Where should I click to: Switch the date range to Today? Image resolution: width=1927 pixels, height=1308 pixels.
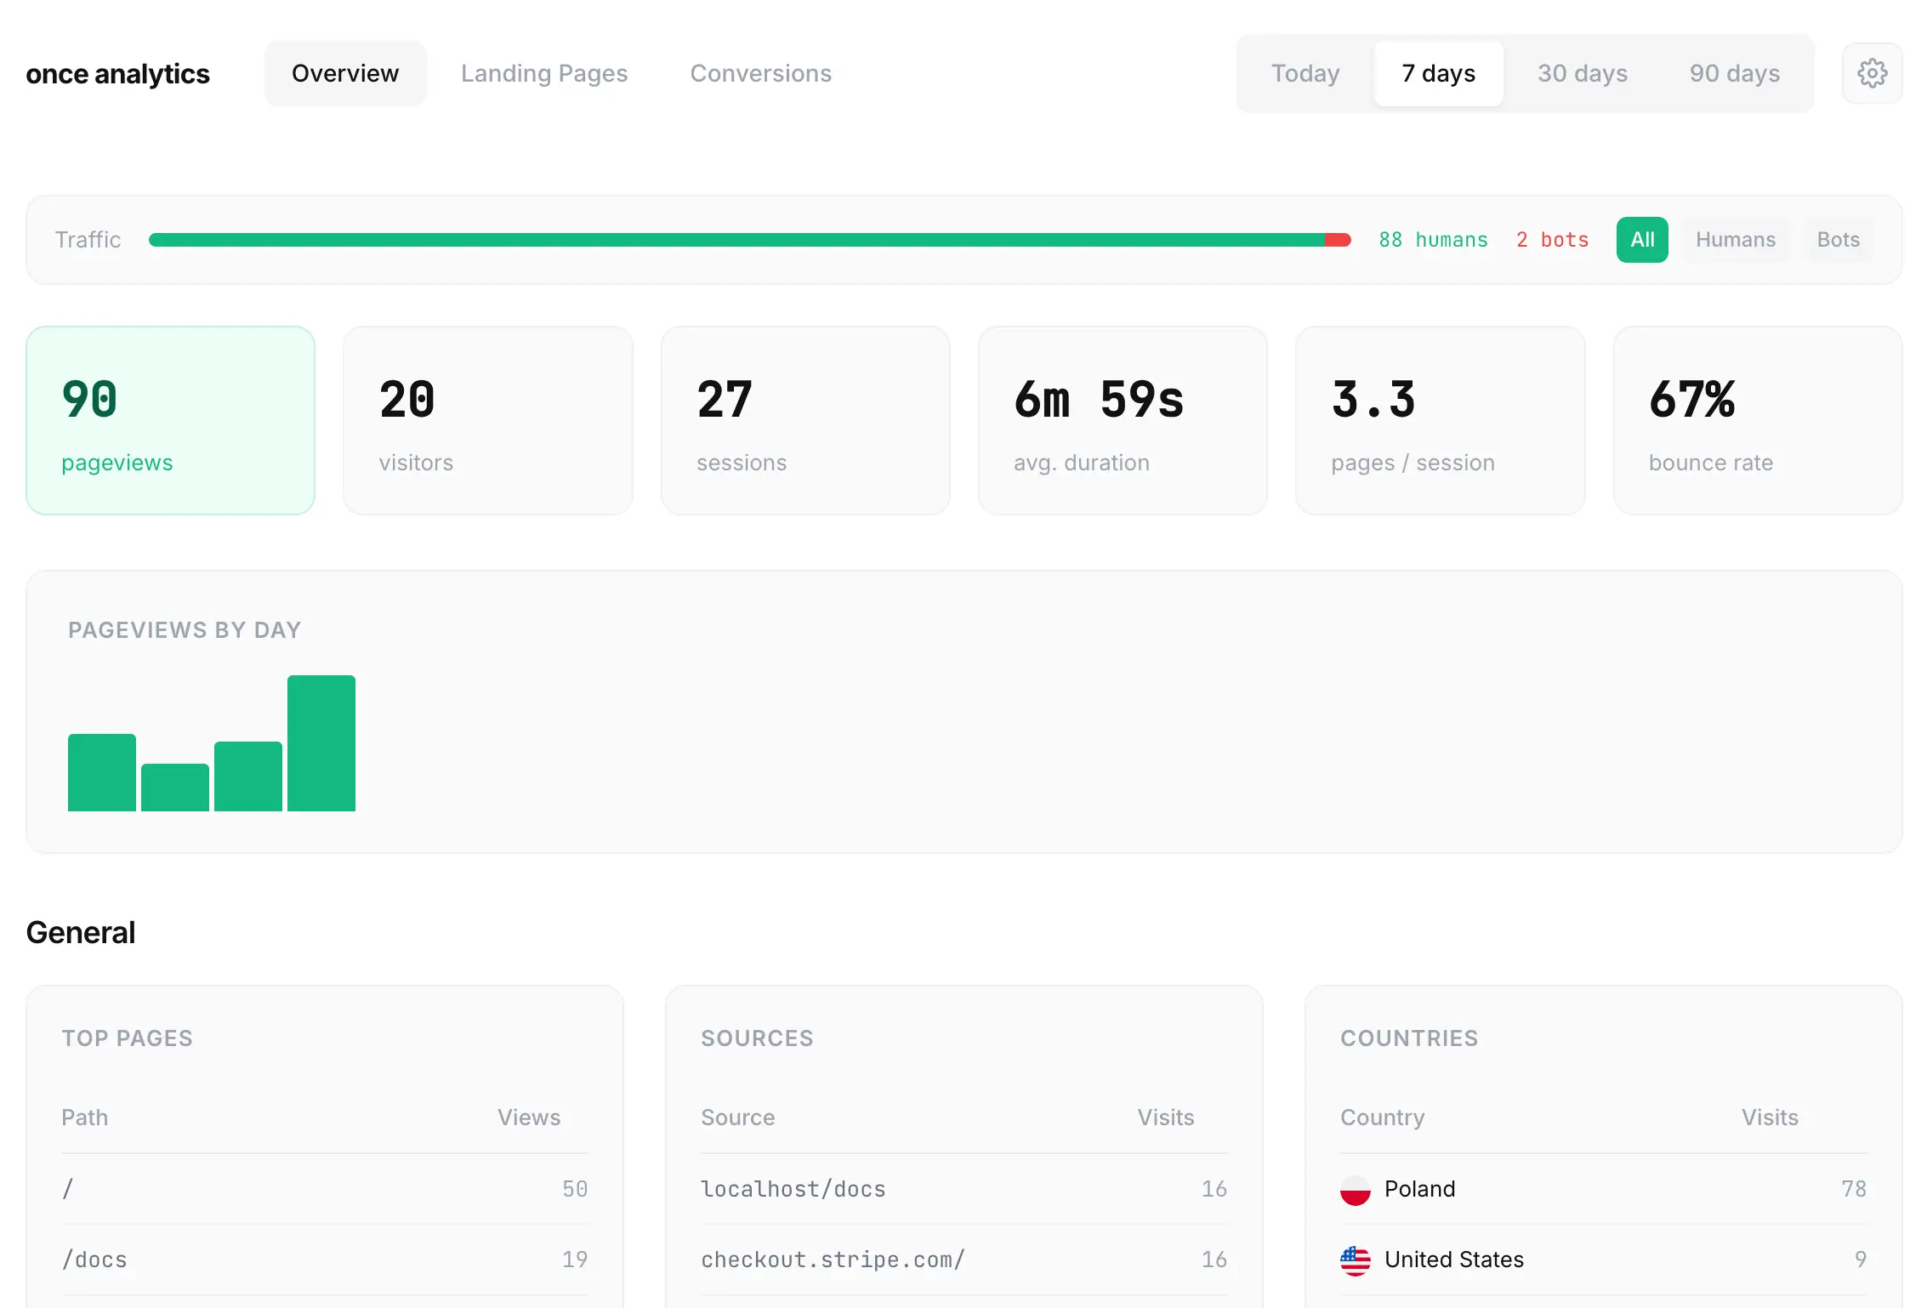(1305, 73)
